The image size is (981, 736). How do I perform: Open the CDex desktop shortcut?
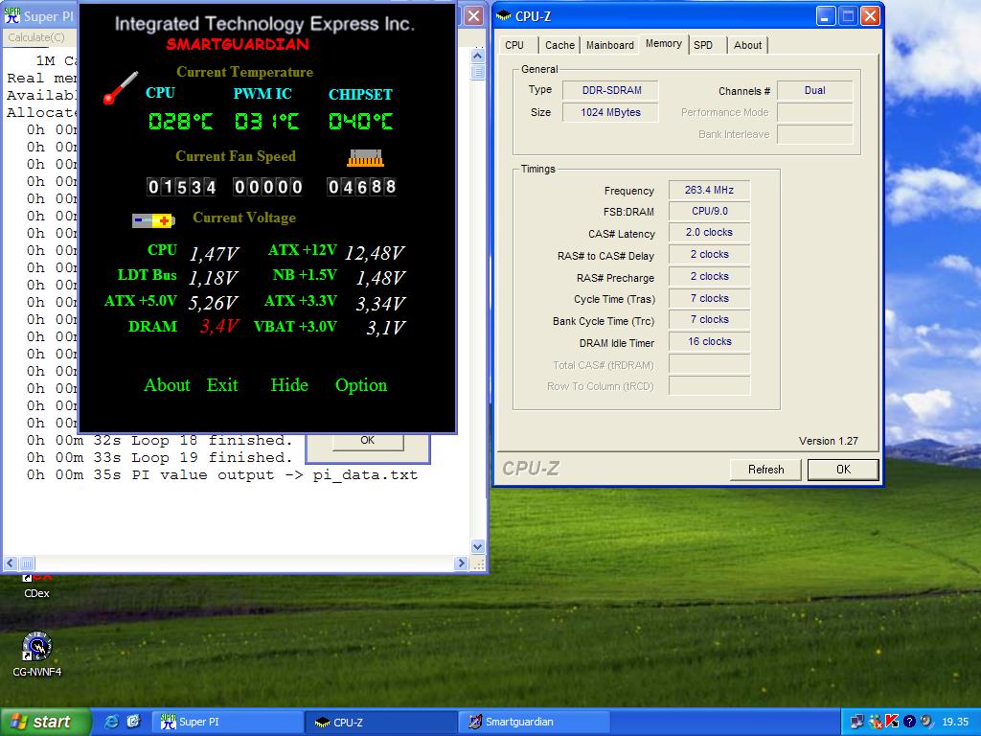pyautogui.click(x=36, y=586)
